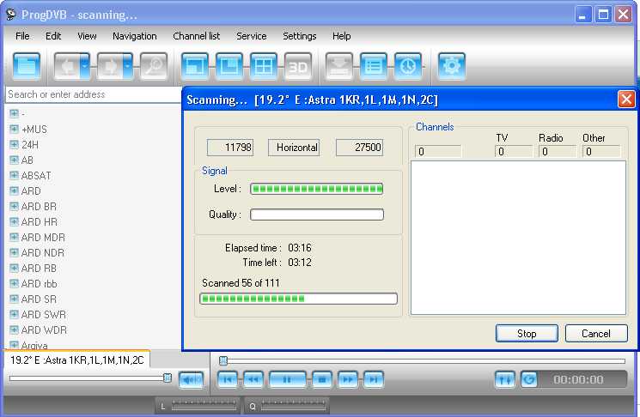Open the Help menu

pos(341,36)
